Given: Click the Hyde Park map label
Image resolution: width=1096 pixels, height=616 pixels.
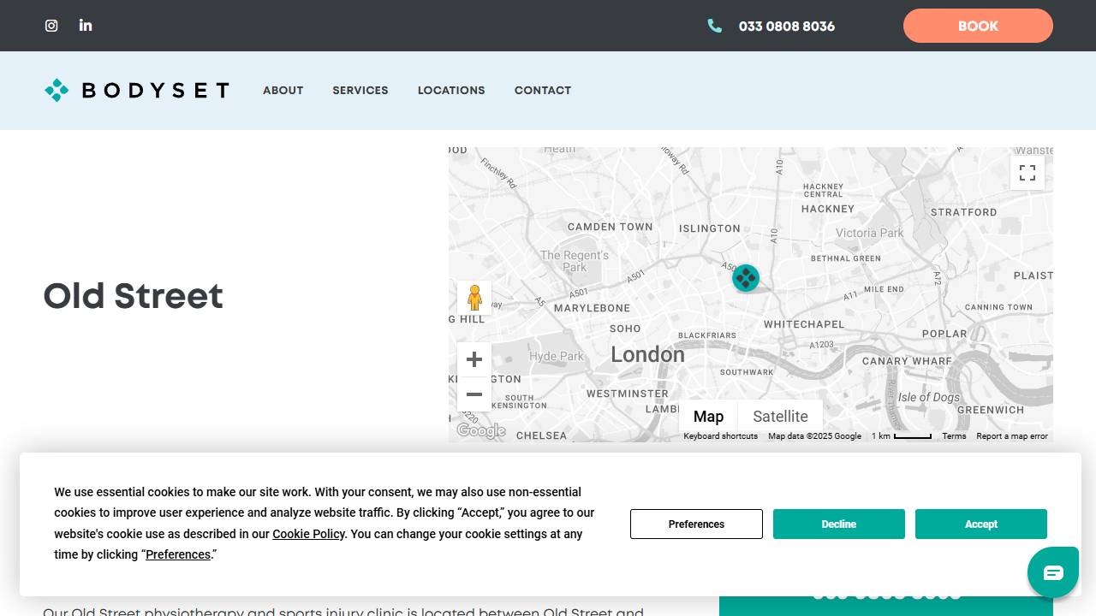Looking at the screenshot, I should click(557, 356).
